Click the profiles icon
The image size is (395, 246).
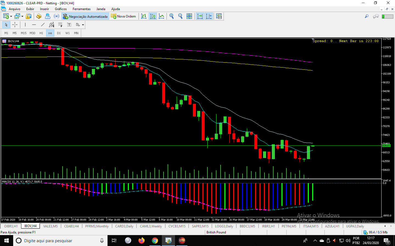tap(17, 16)
